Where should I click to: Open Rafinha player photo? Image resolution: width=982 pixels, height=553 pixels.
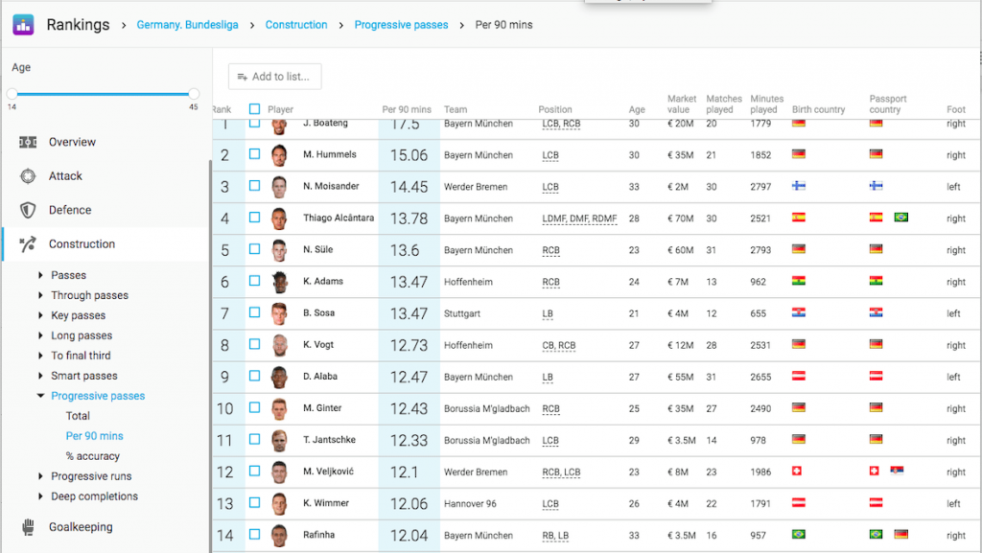point(279,536)
